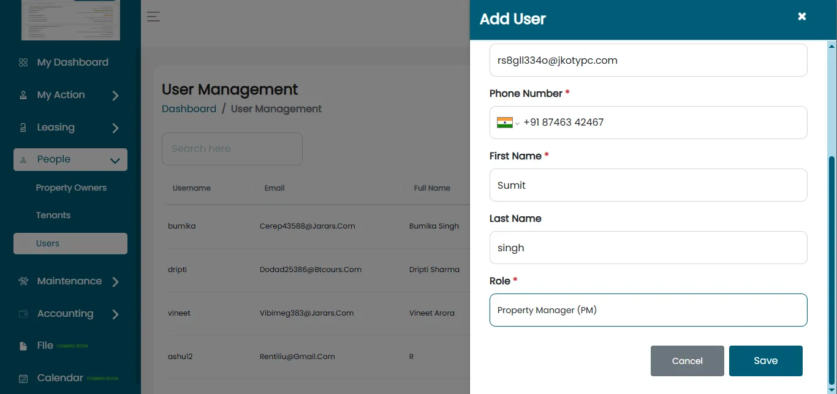
Task: Collapse the People menu chevron
Action: [x=115, y=161]
